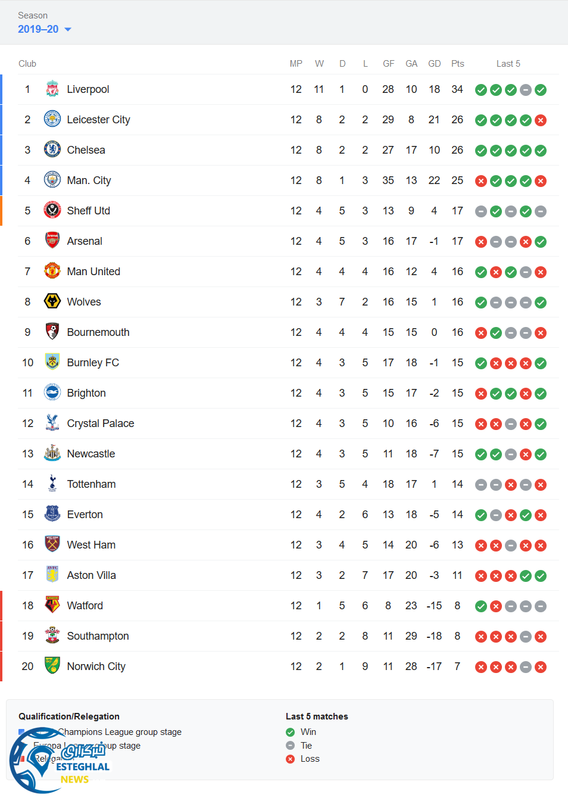The height and width of the screenshot is (810, 568).
Task: Click the Esteghlal News logo
Action: pyautogui.click(x=60, y=761)
